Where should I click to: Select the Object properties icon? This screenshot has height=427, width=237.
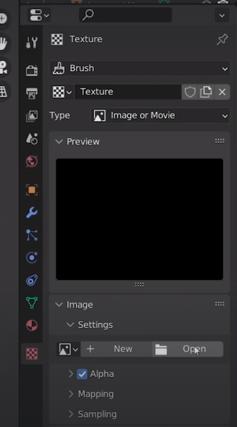[x=32, y=190]
